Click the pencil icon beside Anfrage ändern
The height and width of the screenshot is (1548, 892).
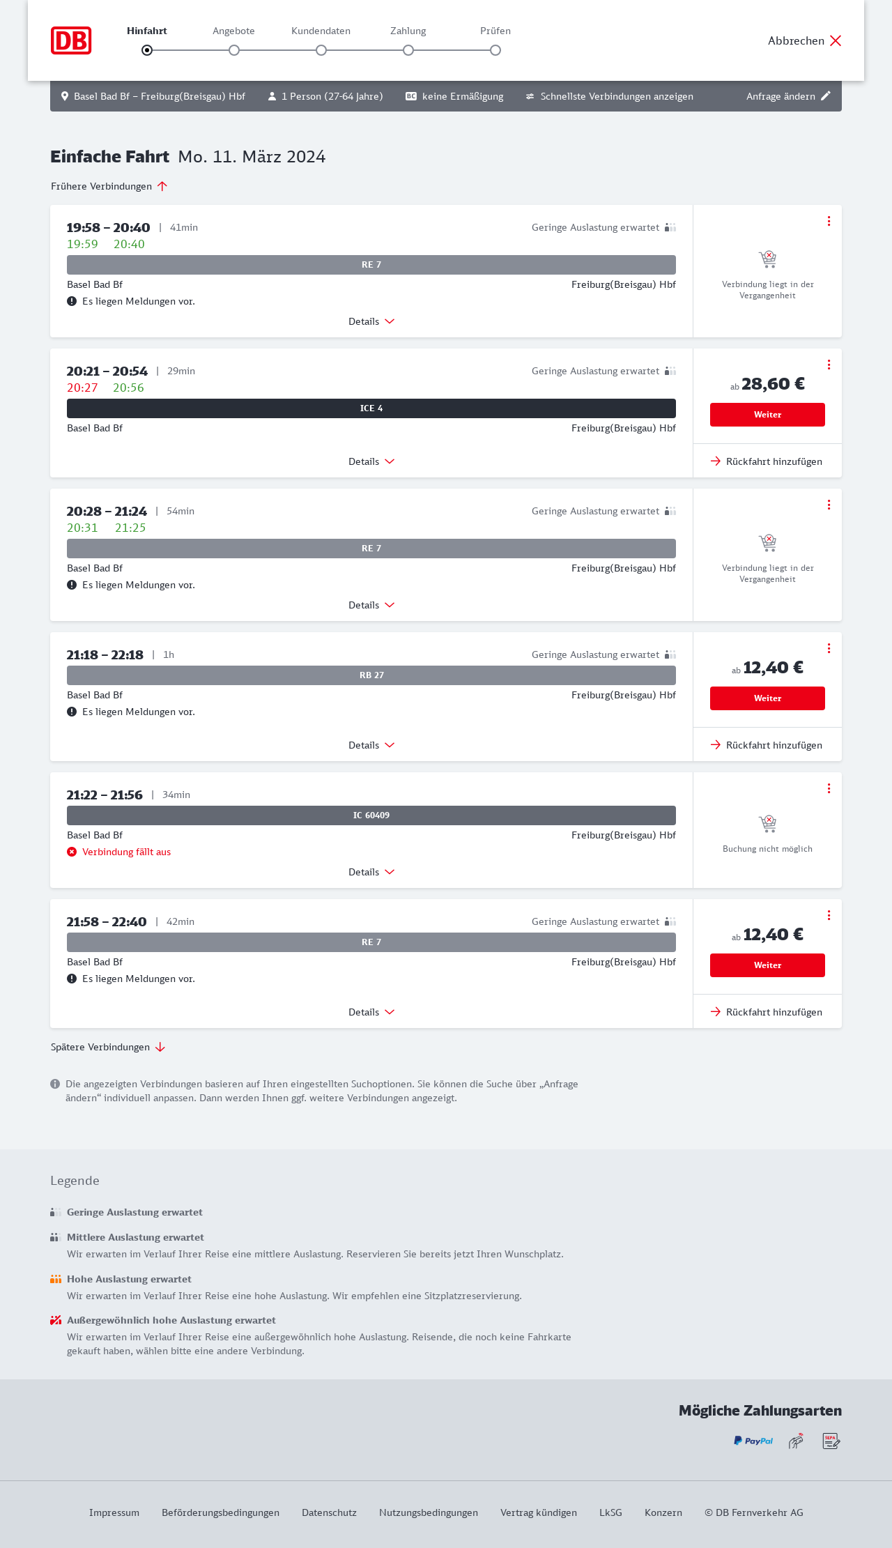click(826, 96)
